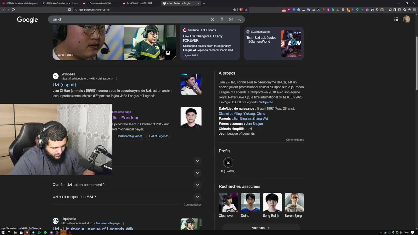Screen dimensions: 418x235
Task: Click 'Commentaires' under the questions list
Action: click(193, 205)
